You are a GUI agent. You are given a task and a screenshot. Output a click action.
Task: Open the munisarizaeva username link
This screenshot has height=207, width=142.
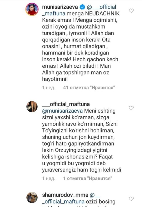point(60,7)
